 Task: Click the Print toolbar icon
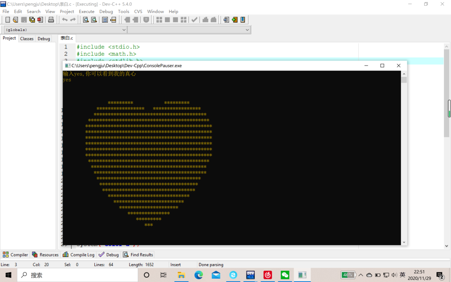(x=51, y=20)
